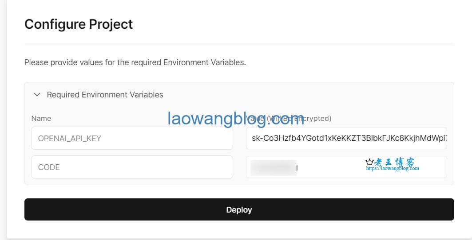Viewport: 472px width, 240px height.
Task: Click the large blue laowangblog.com watermark
Action: tap(236, 118)
